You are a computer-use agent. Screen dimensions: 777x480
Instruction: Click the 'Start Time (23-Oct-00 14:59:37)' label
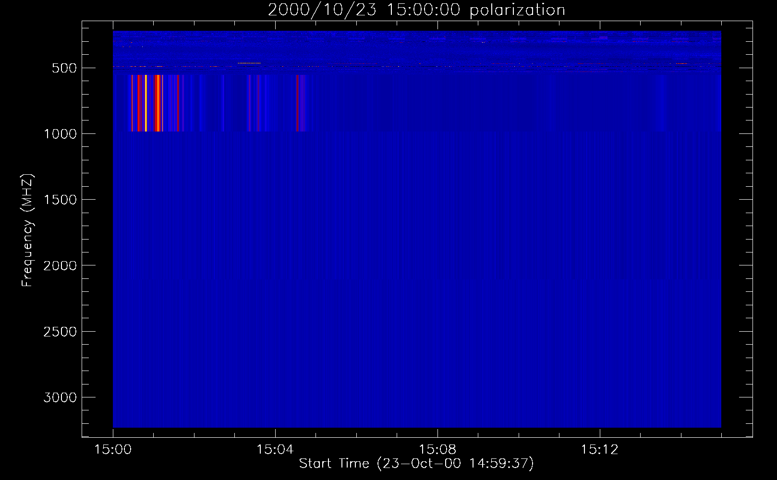[x=416, y=464]
